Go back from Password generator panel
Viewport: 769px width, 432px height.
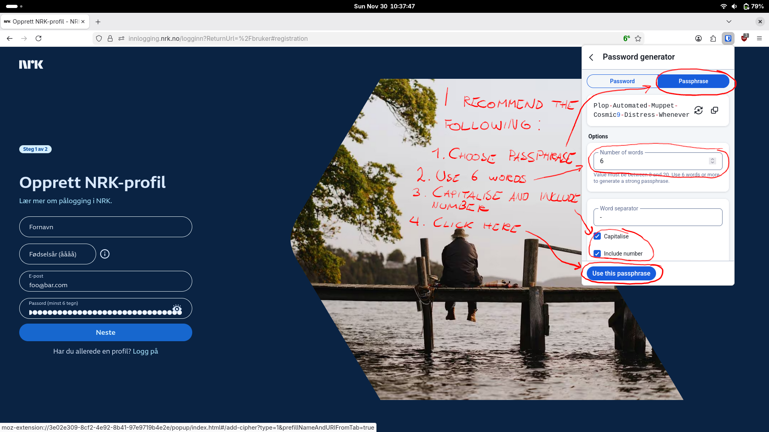[x=592, y=57]
